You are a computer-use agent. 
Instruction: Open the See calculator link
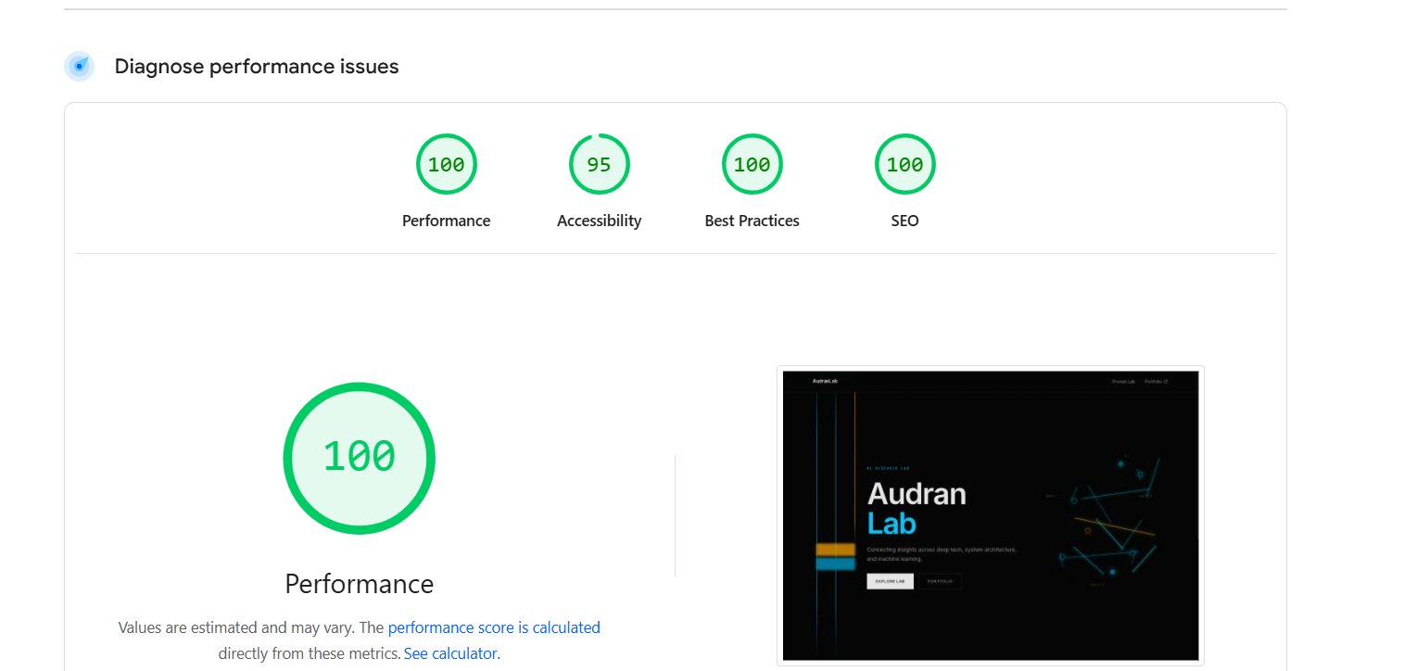[450, 653]
